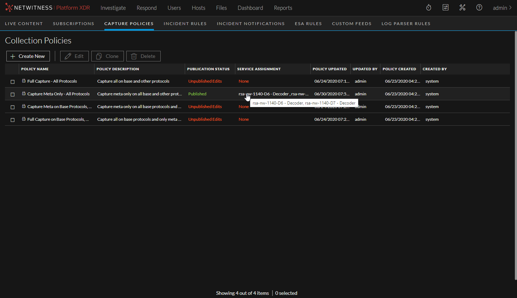Check the Full Capture on Base Protocols checkbox

[x=12, y=120]
